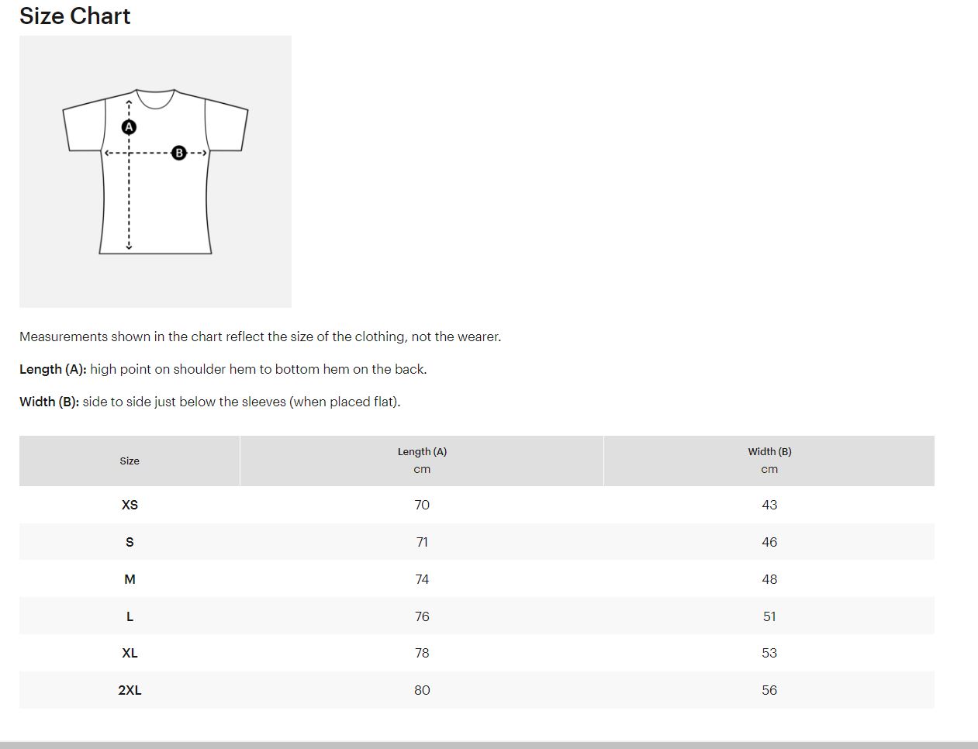Click the B marker on the shirt diagram
The height and width of the screenshot is (749, 978).
pos(179,153)
